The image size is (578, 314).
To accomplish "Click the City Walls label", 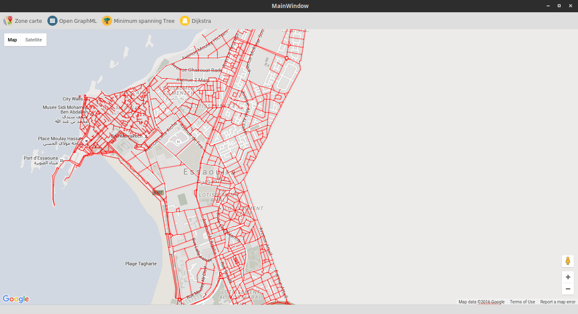I will coord(73,99).
